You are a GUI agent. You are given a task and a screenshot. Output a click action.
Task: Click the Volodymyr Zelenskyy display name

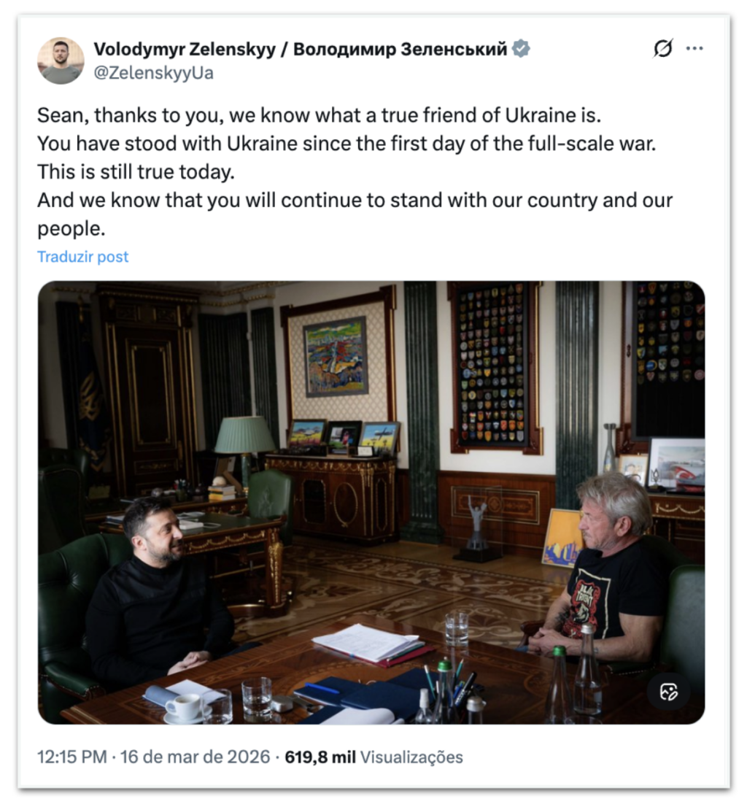(185, 50)
